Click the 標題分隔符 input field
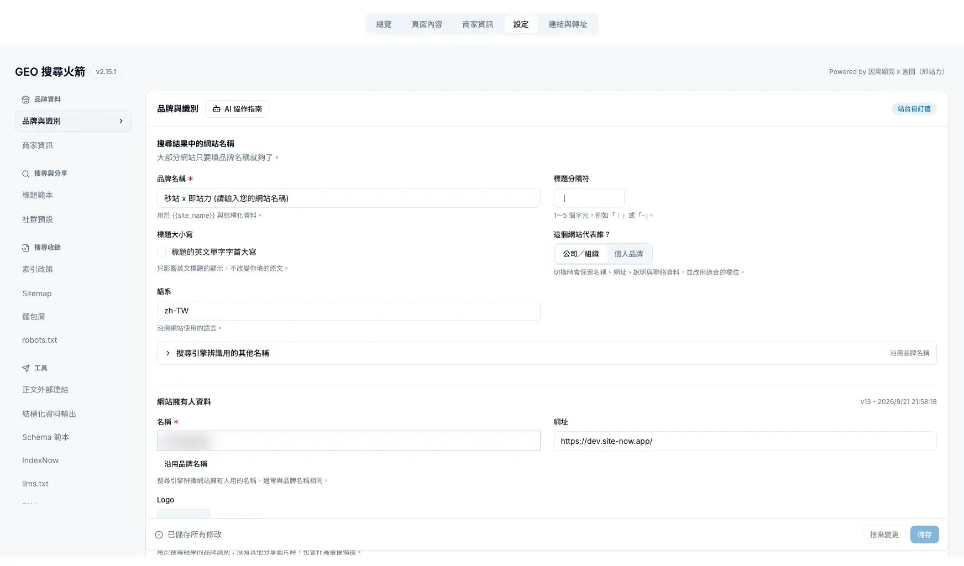The image size is (964, 566). pos(589,198)
